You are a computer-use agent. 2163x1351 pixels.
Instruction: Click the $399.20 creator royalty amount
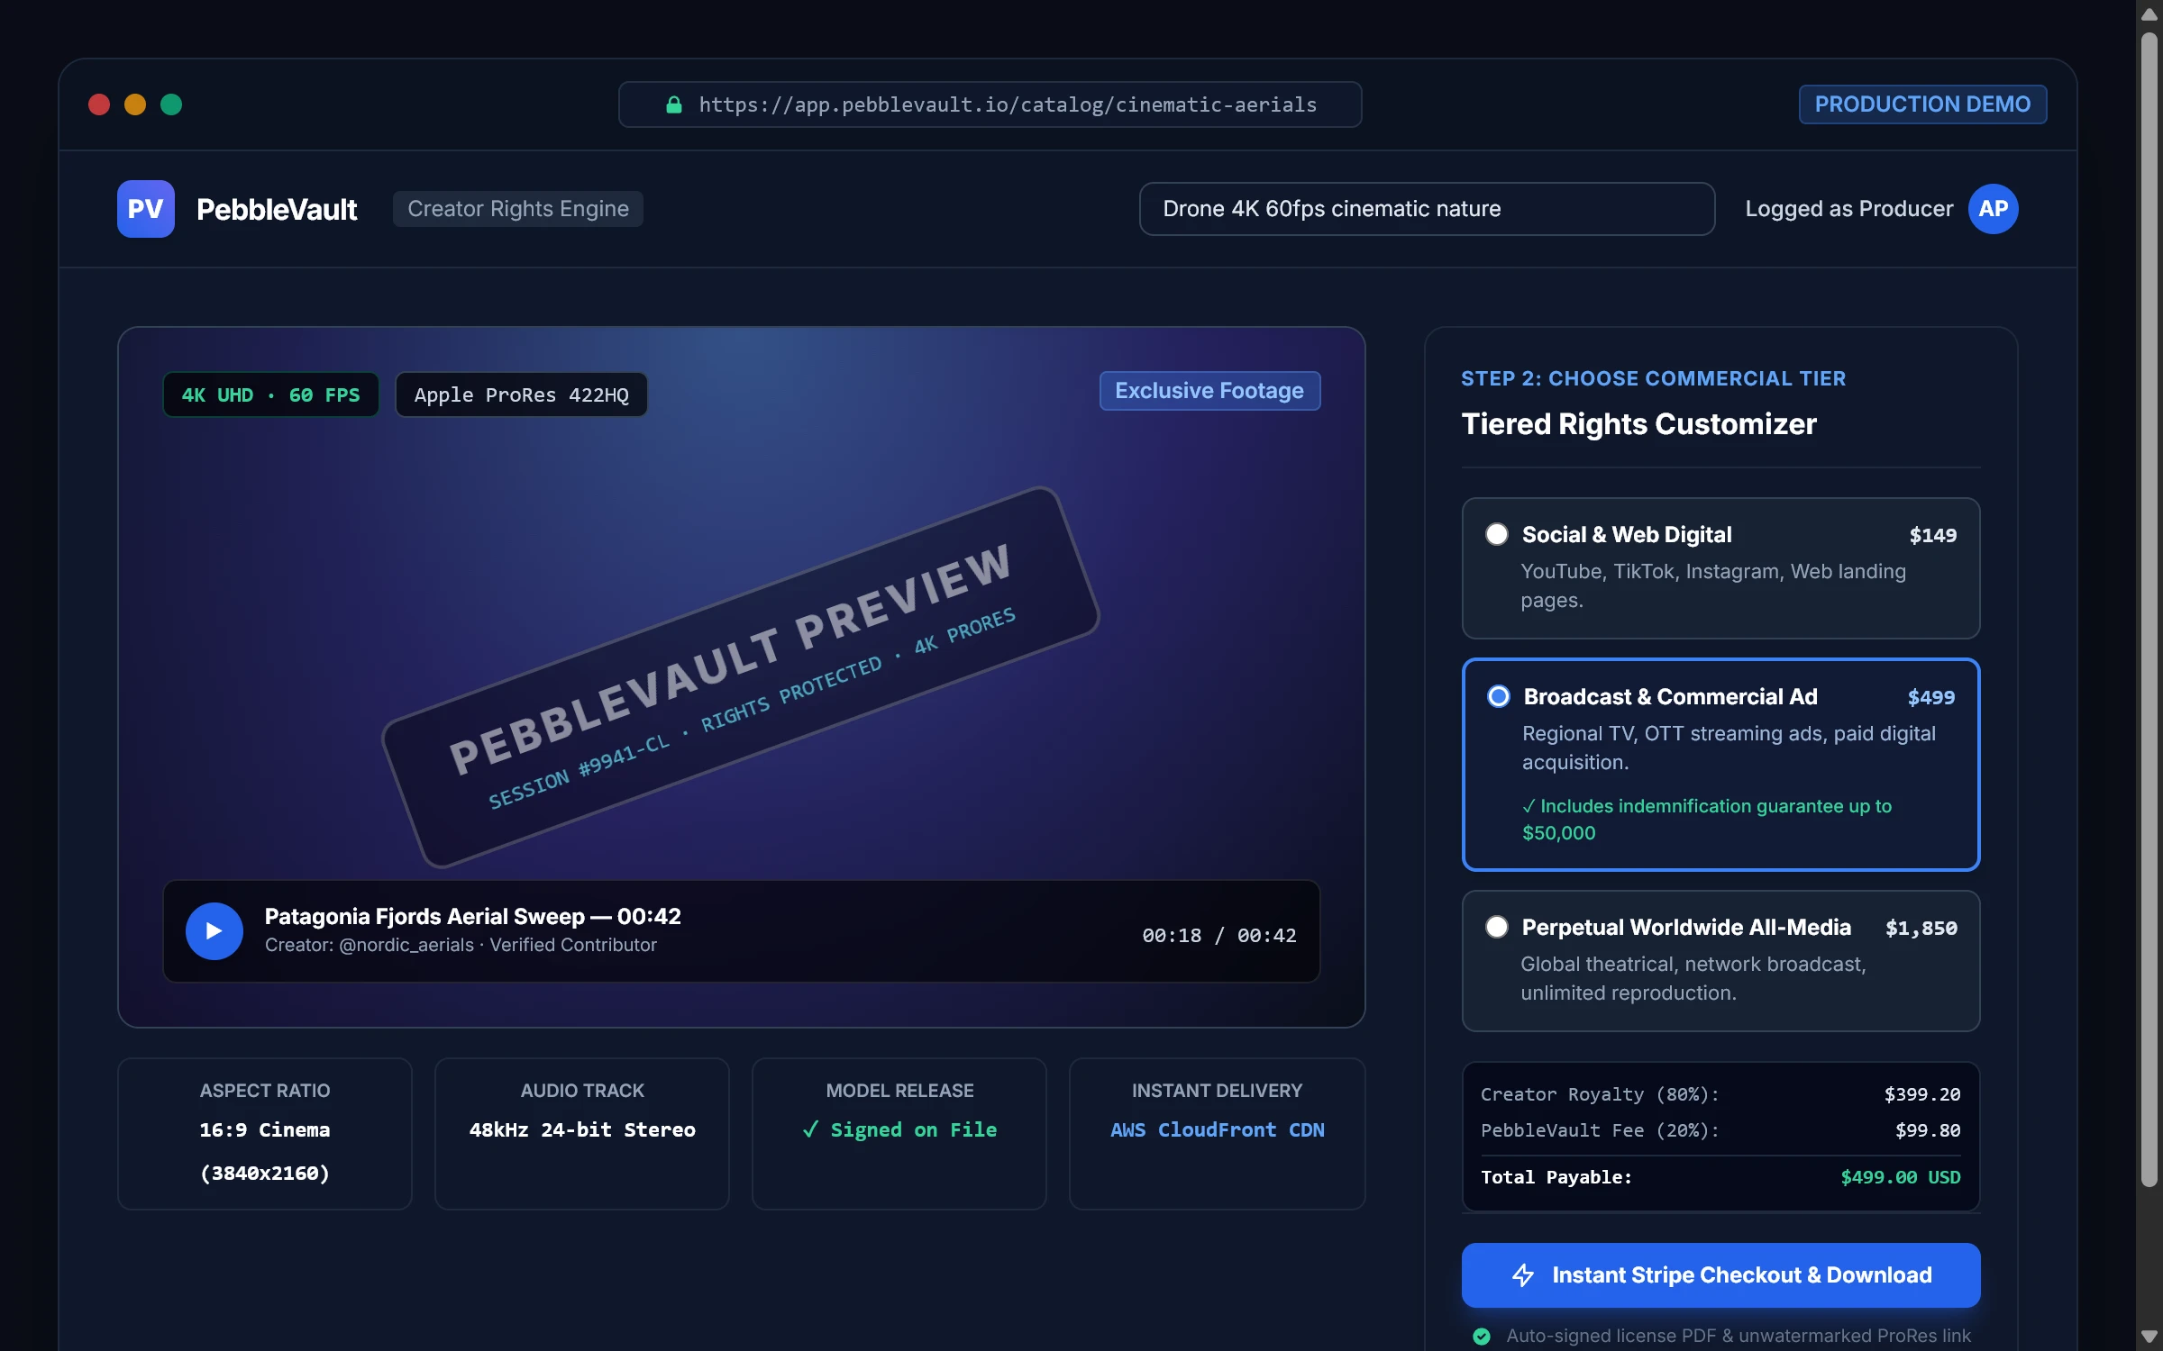pyautogui.click(x=1921, y=1094)
